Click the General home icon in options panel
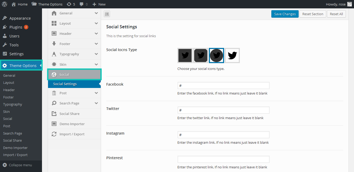 [54, 13]
